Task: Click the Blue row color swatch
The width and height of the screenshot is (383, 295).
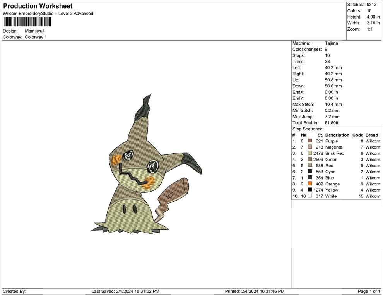Action: (x=310, y=177)
